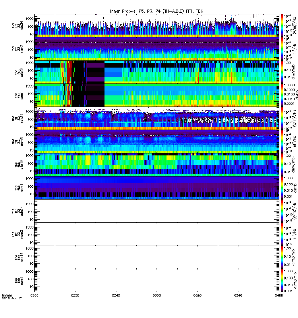Click color bar of the fbk edc12 panel

(282, 257)
